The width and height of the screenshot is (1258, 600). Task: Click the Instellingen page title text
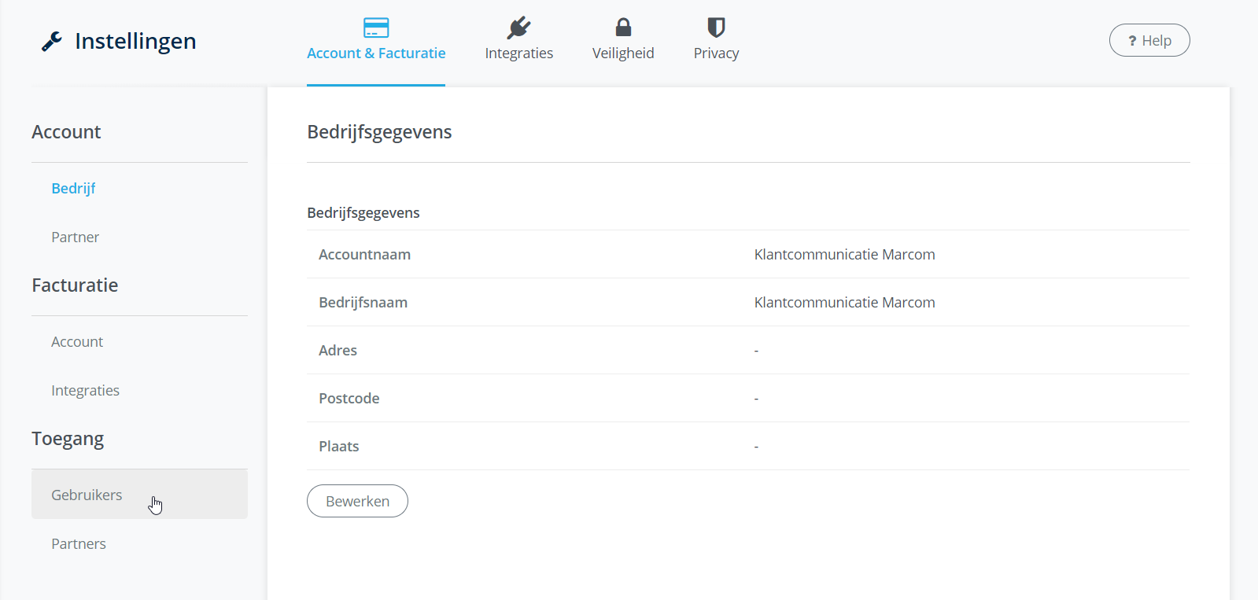tap(135, 41)
